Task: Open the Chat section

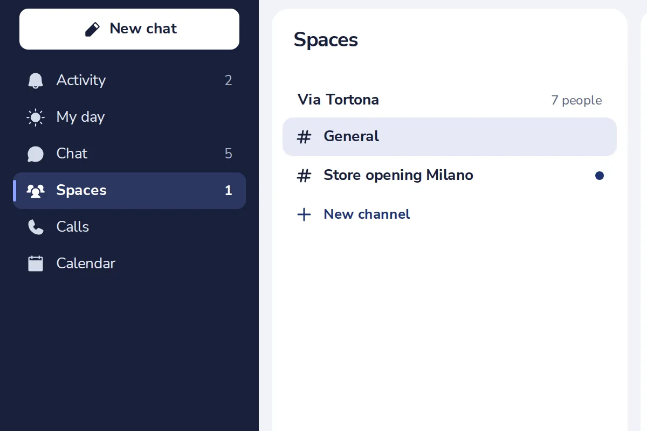Action: pos(129,154)
